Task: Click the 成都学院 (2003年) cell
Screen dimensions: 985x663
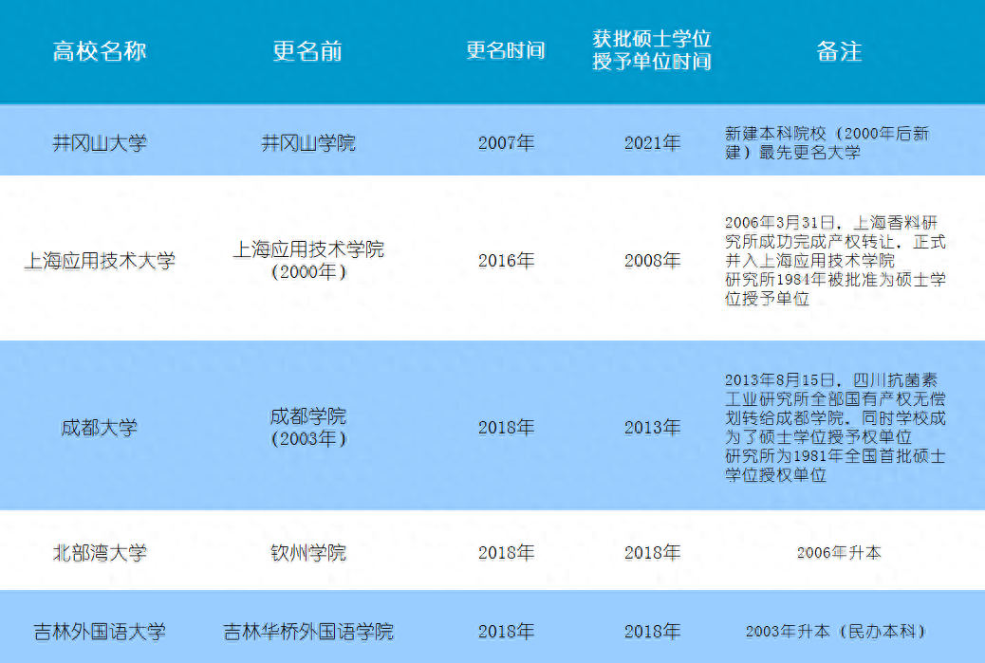Action: pyautogui.click(x=308, y=427)
